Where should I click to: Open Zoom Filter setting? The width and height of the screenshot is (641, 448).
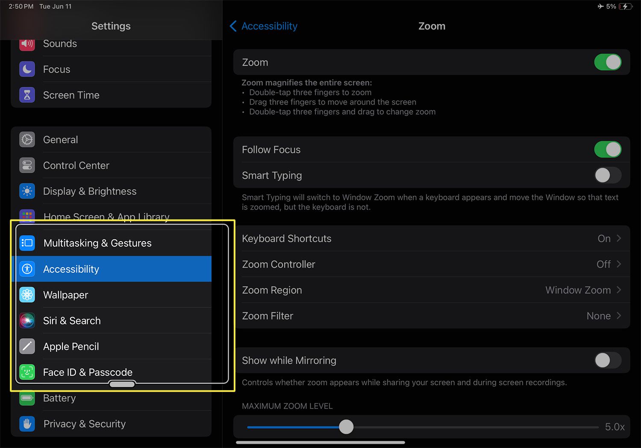[x=431, y=316]
